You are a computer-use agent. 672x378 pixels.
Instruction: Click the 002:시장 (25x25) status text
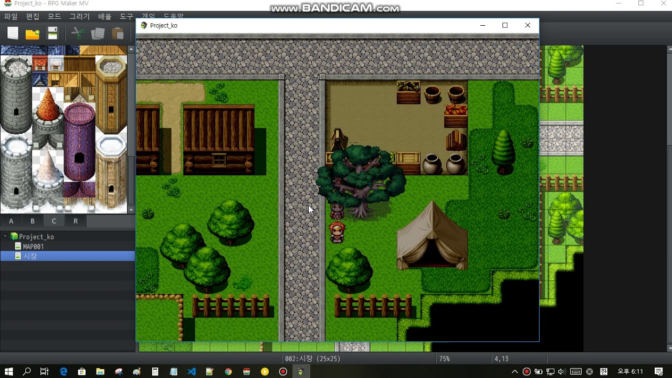[x=312, y=359]
